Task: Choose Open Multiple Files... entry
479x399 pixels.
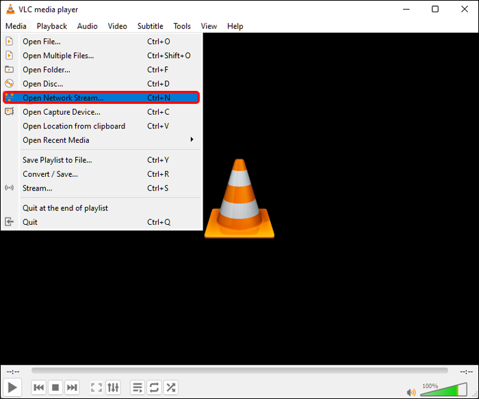Action: [x=102, y=55]
